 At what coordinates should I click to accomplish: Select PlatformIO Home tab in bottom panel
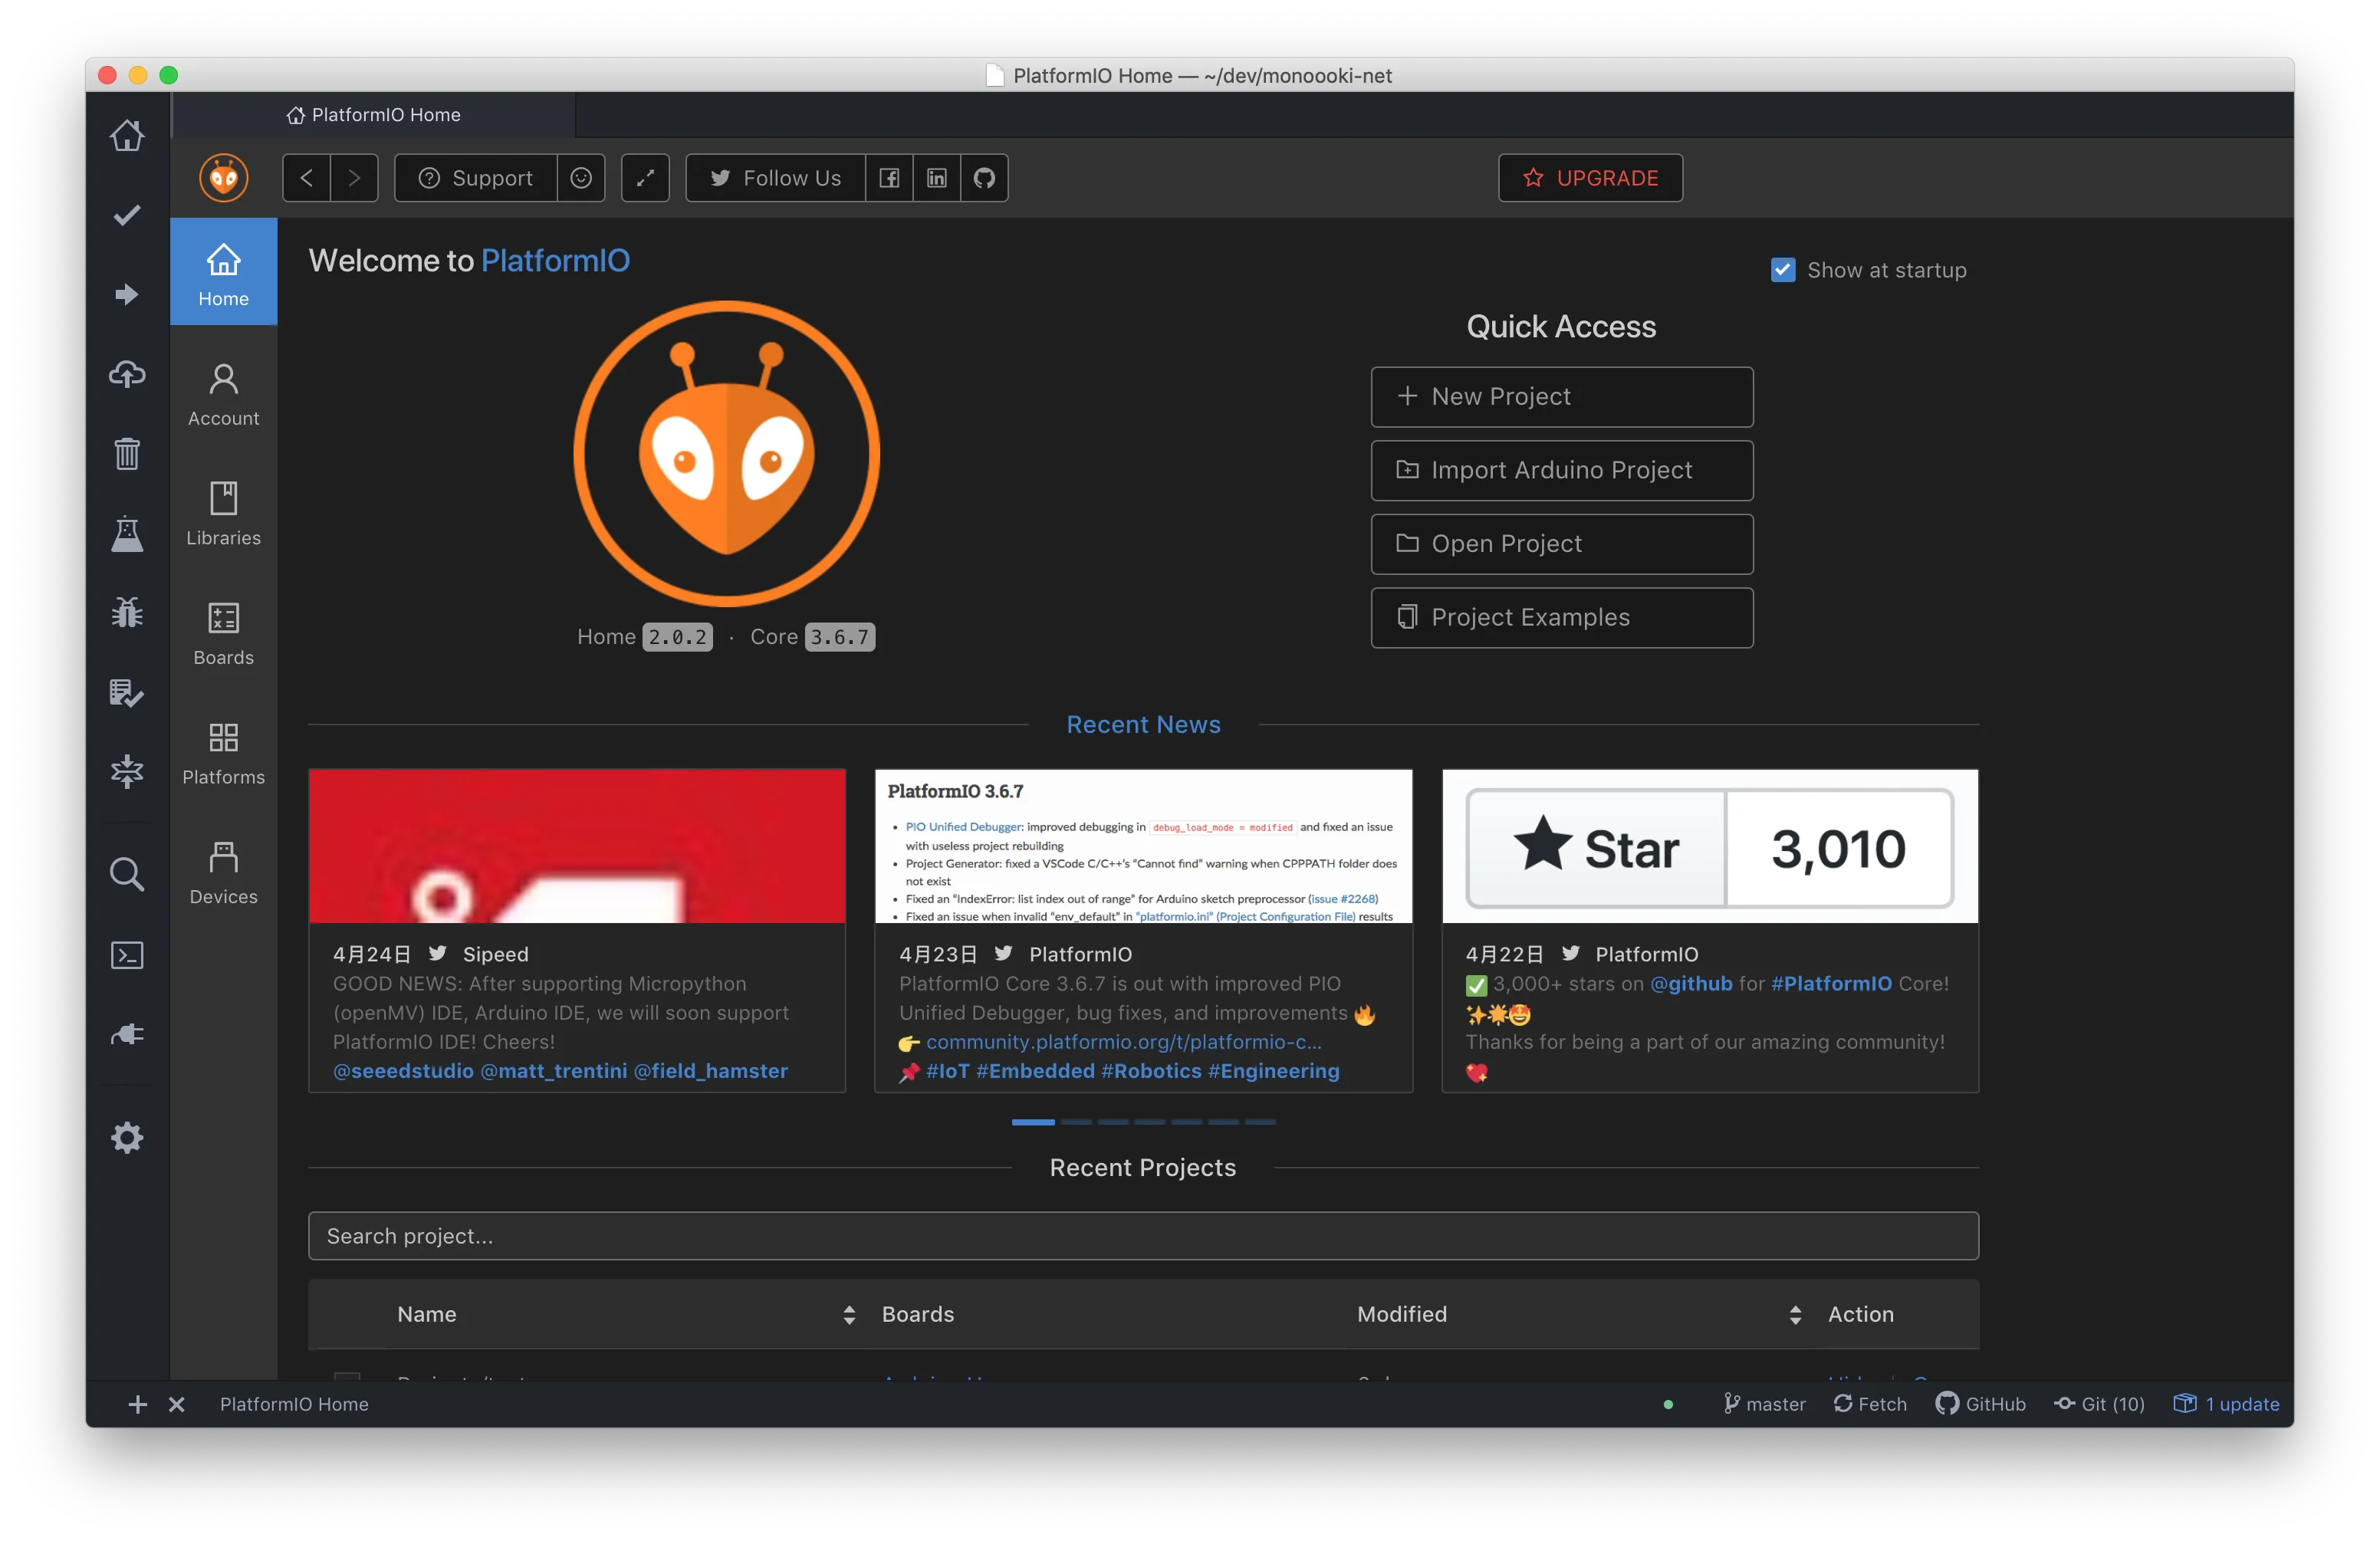294,1404
